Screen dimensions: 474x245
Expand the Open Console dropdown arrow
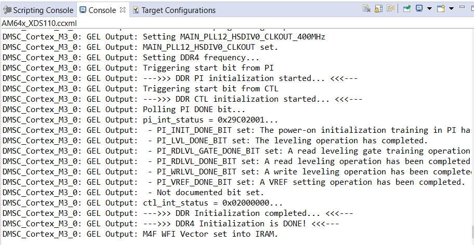451,9
